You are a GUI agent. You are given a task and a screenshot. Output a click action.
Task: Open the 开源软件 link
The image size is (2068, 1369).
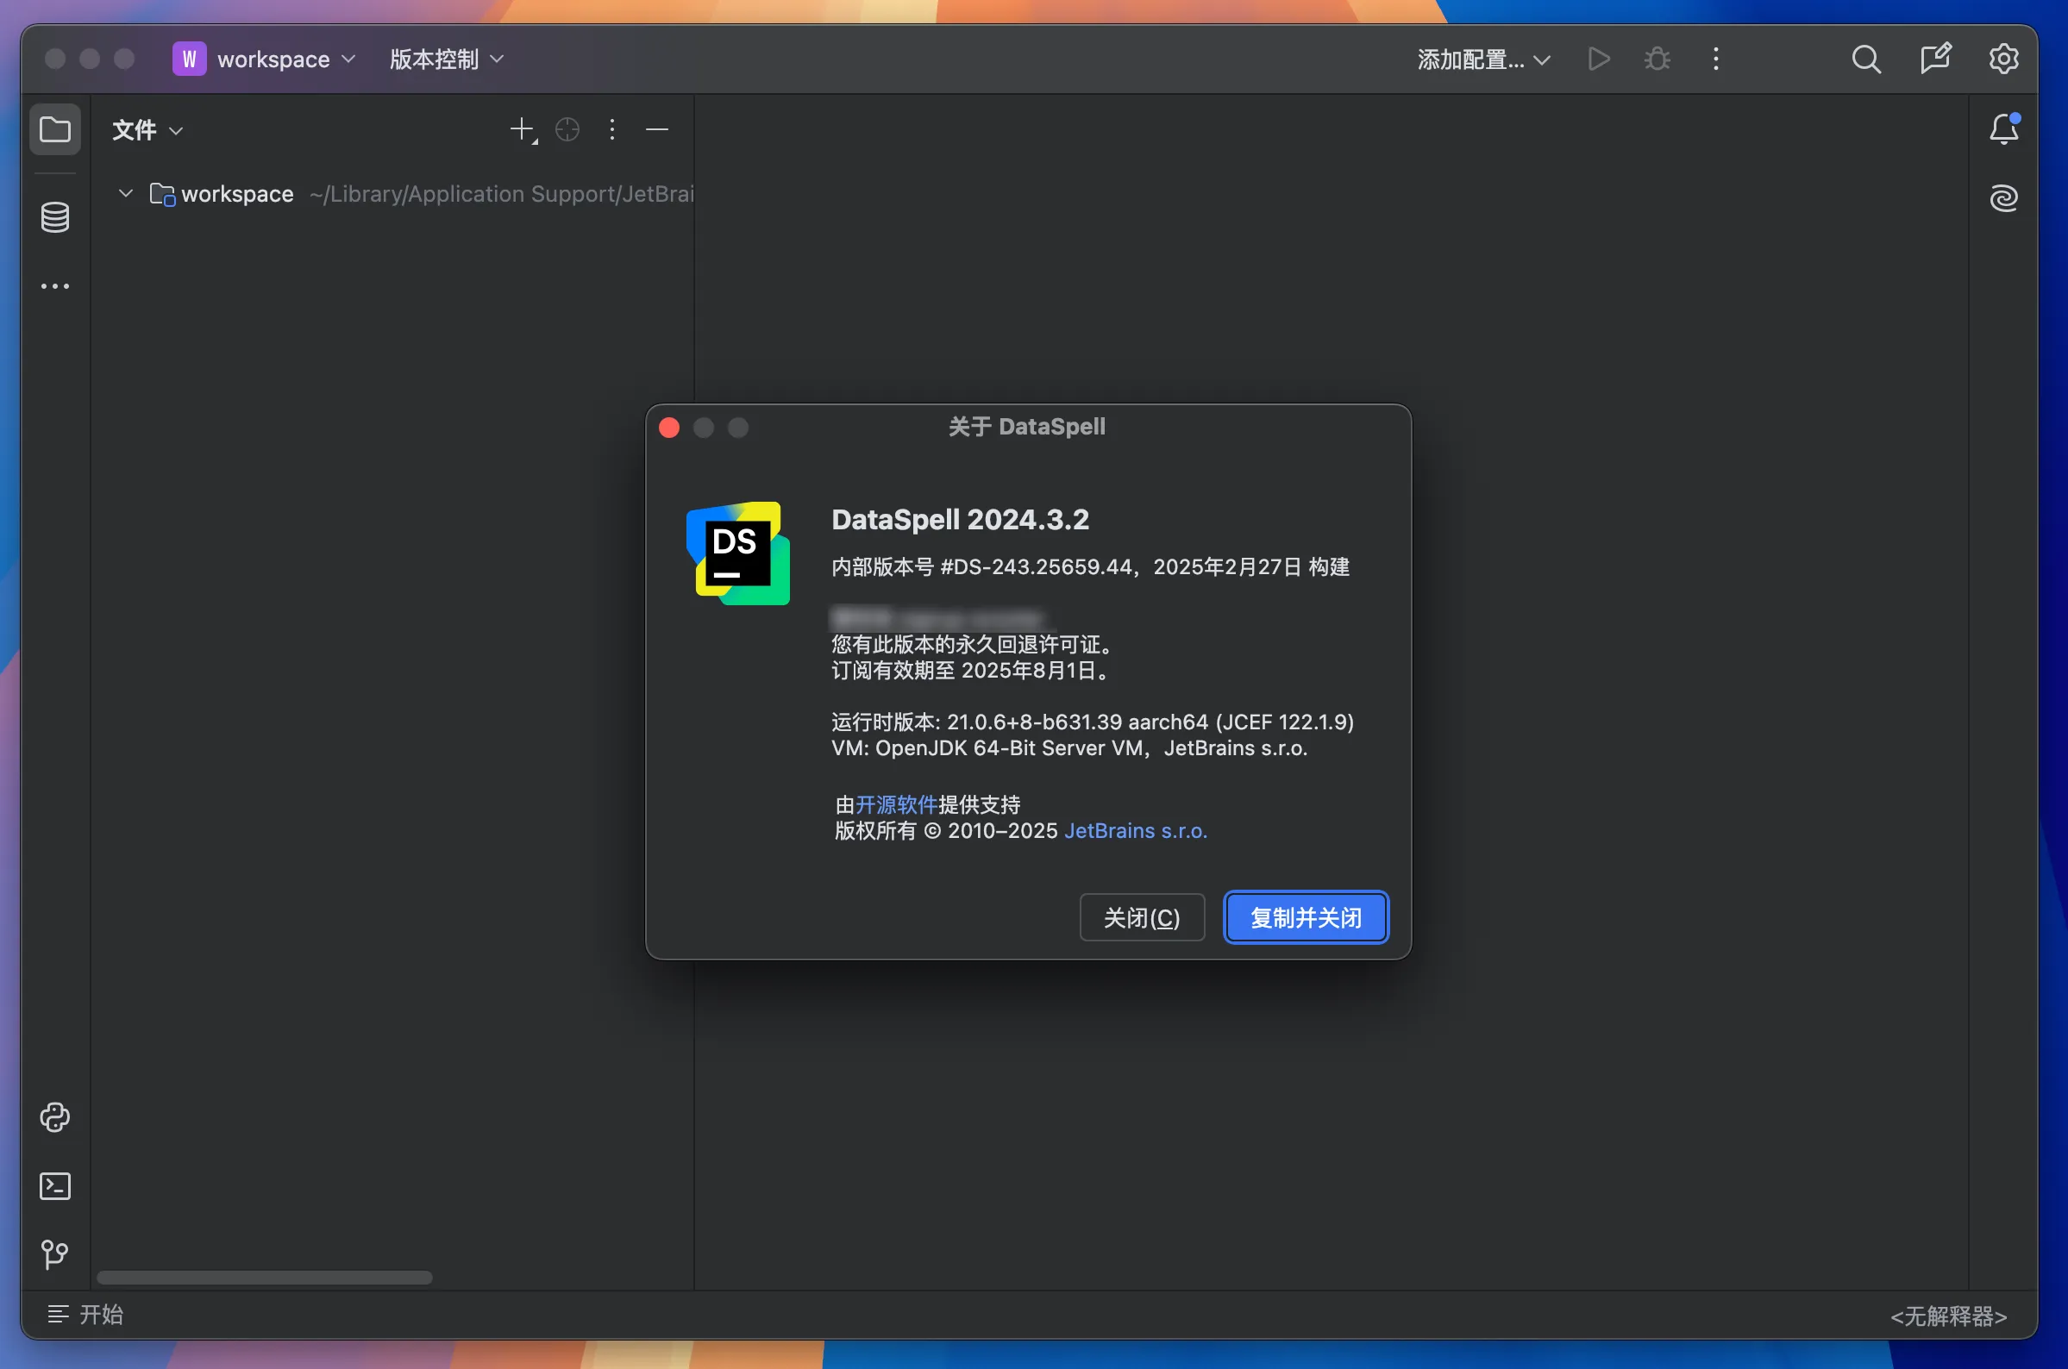(x=896, y=804)
